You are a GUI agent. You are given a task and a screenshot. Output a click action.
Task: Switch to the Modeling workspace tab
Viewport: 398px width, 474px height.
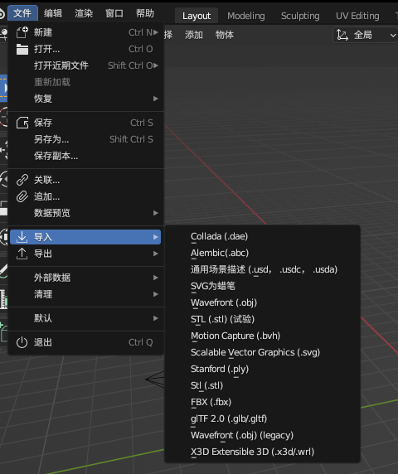coord(246,16)
